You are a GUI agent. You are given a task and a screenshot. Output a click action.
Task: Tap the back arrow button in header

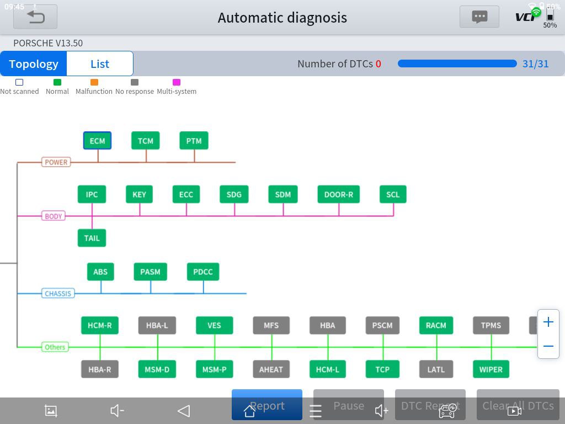pos(35,17)
